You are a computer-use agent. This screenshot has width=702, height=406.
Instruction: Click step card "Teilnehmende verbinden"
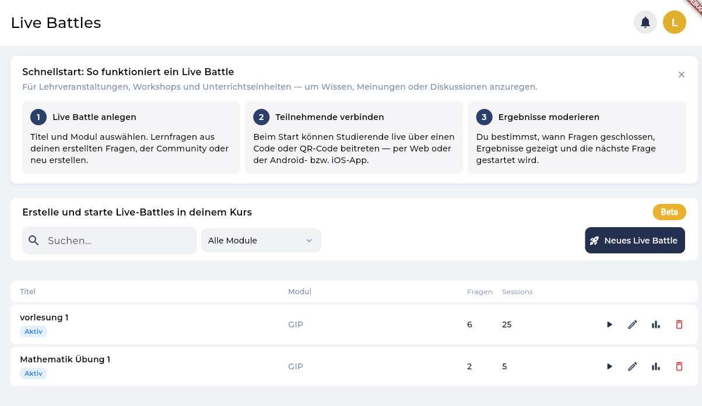(354, 137)
